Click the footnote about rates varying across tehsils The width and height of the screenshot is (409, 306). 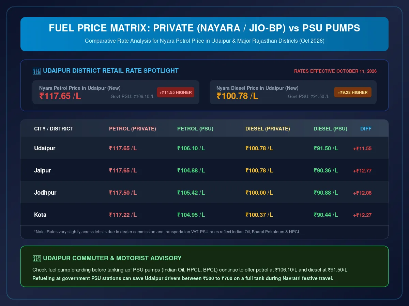168,232
